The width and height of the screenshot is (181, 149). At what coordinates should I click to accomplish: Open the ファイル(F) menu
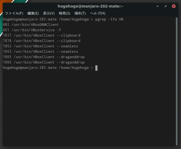pos(14,13)
